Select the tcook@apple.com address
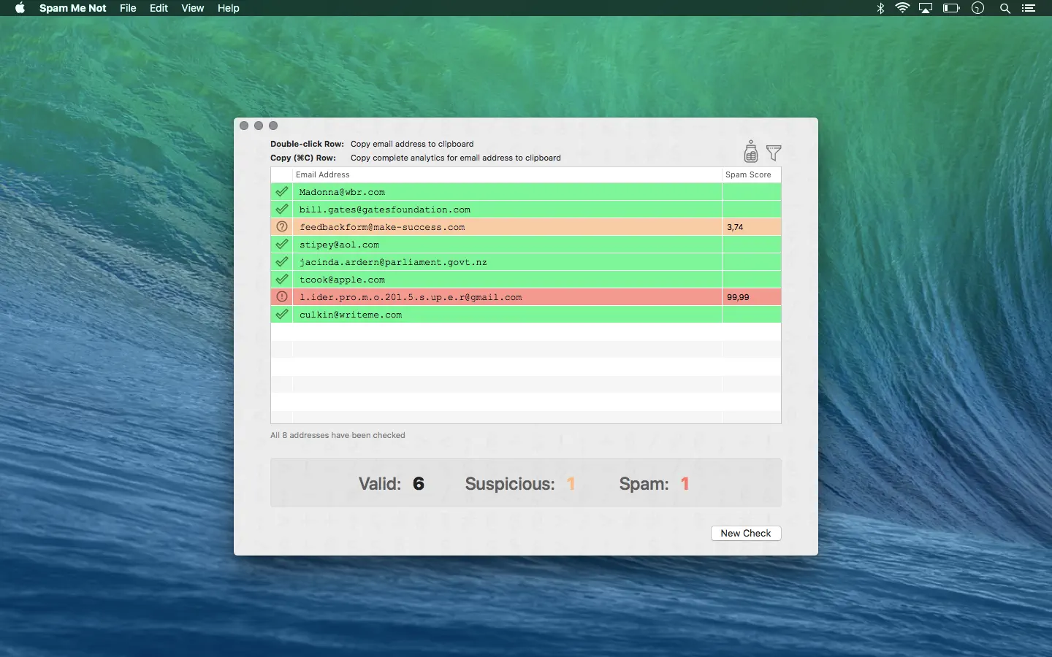Screen dimensions: 1052x657 [x=342, y=280]
